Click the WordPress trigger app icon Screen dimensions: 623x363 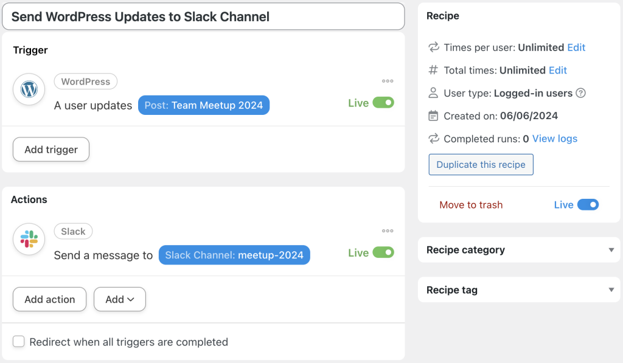[x=29, y=89]
